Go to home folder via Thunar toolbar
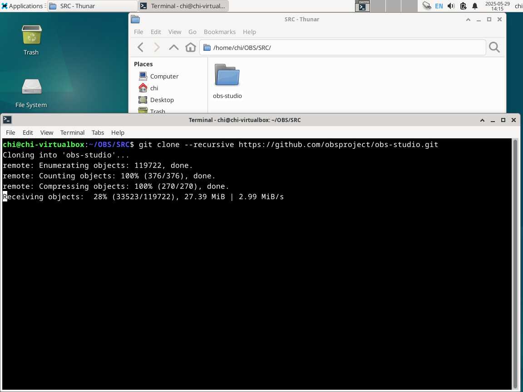This screenshot has width=523, height=392. pos(191,47)
